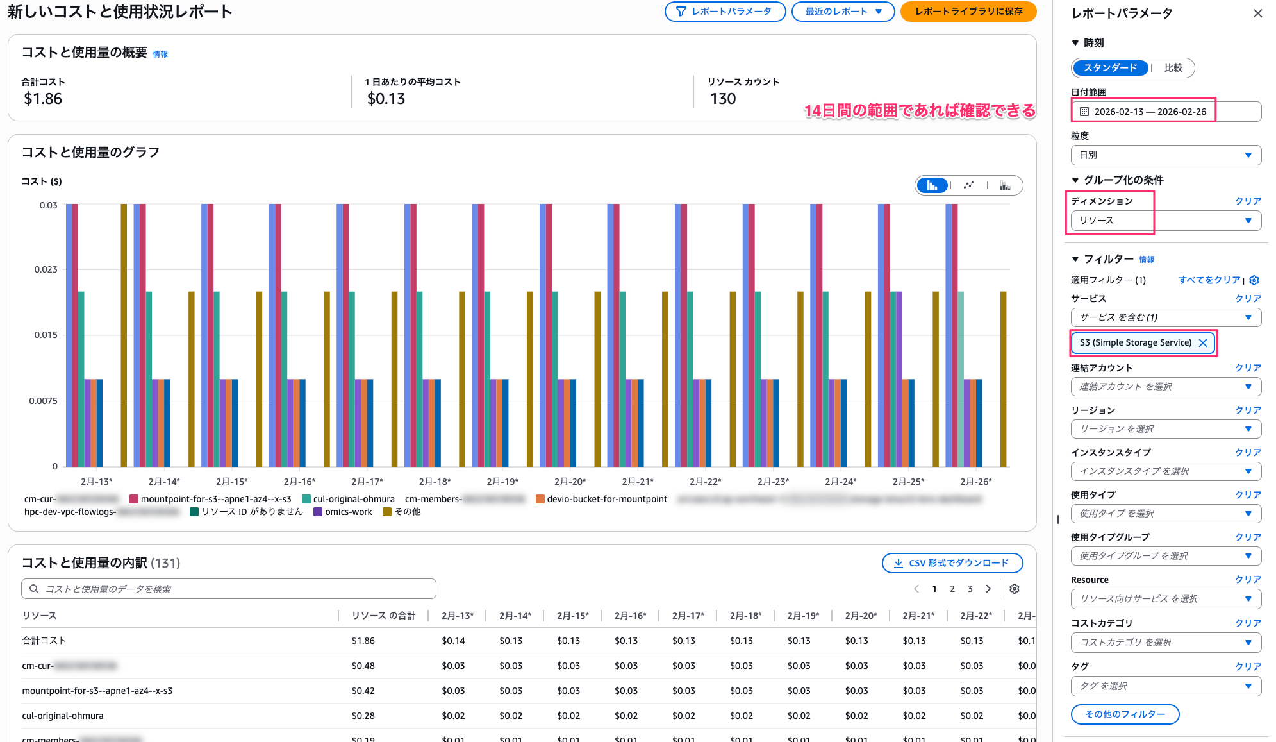Select the bar chart view icon
Viewport: 1276px width, 742px height.
coord(932,185)
